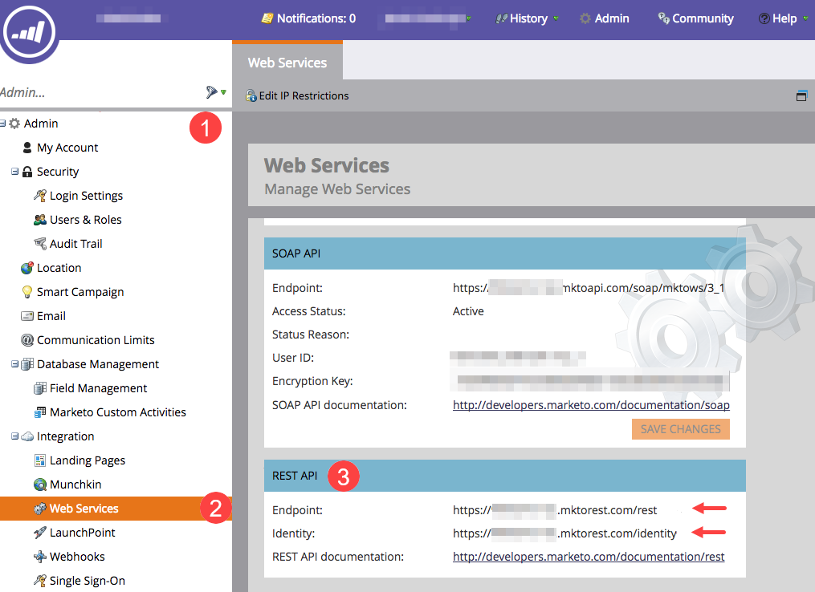The height and width of the screenshot is (592, 815).
Task: Click the window restore icon in toolbar
Action: [801, 95]
